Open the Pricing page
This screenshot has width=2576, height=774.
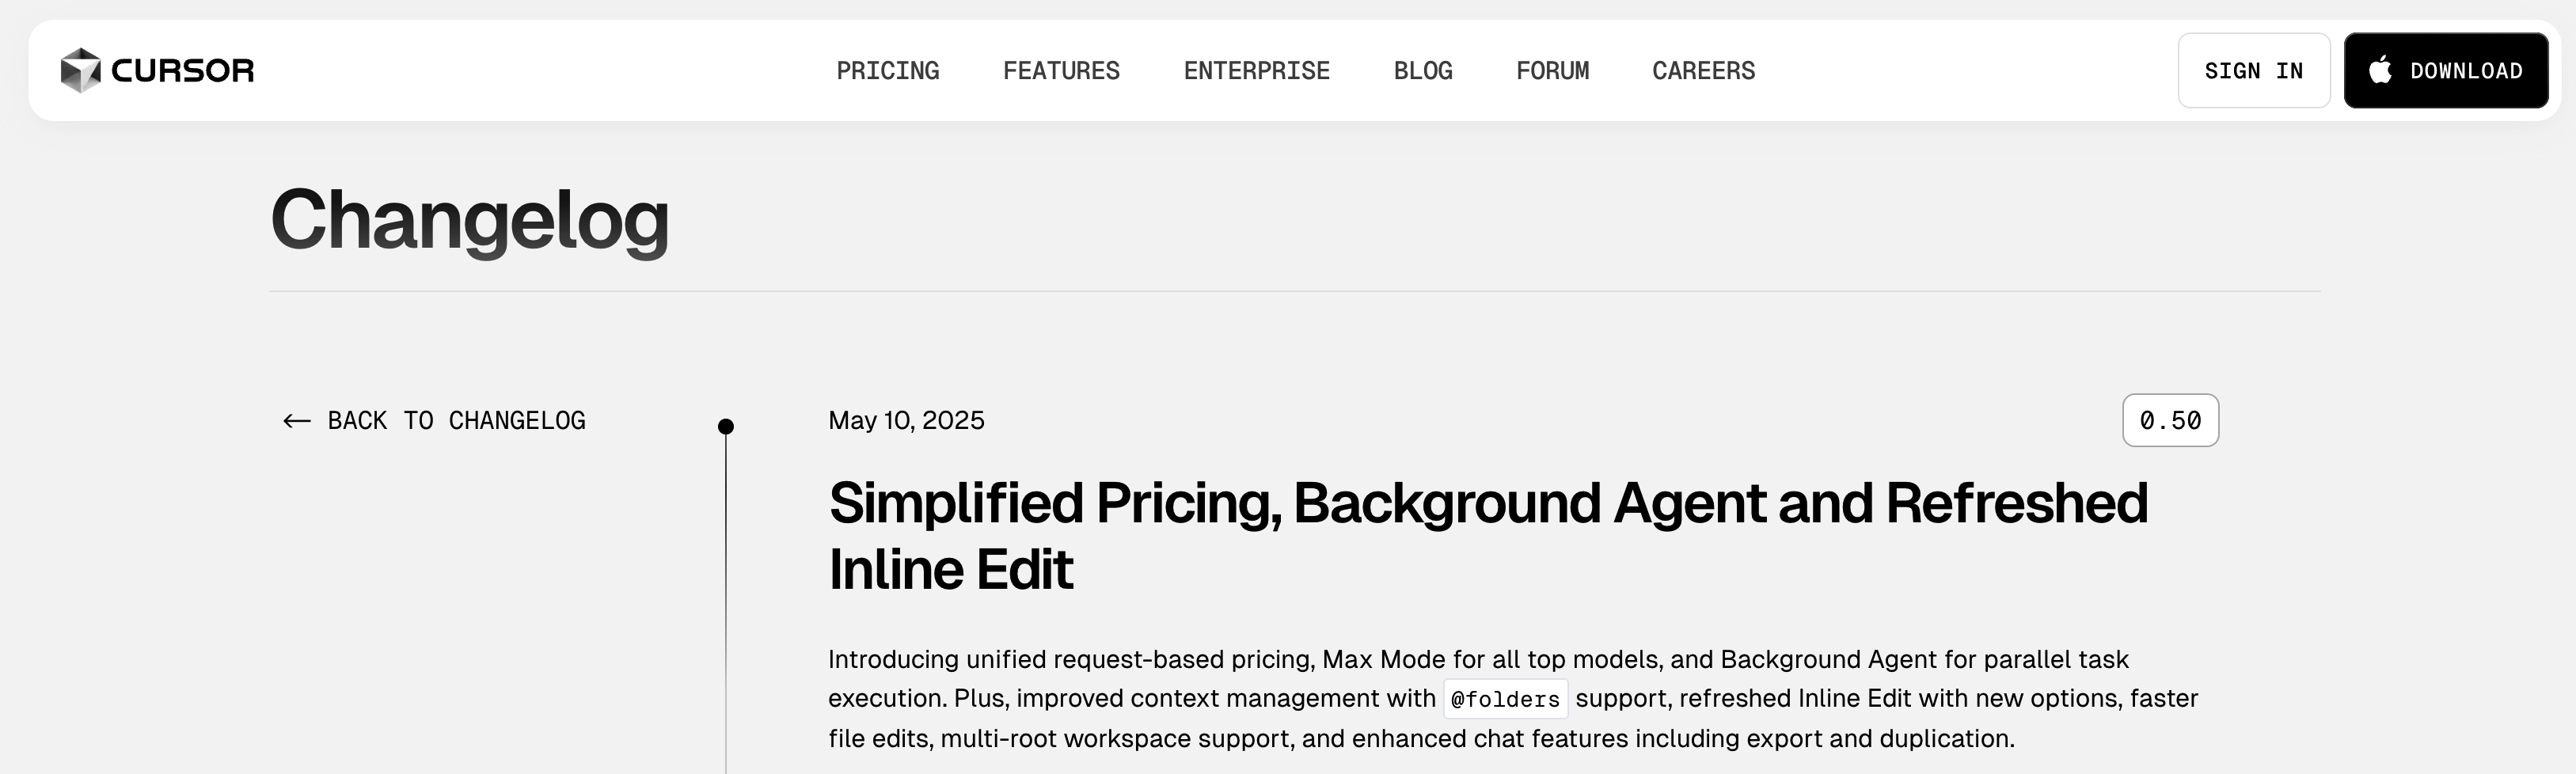pyautogui.click(x=887, y=71)
